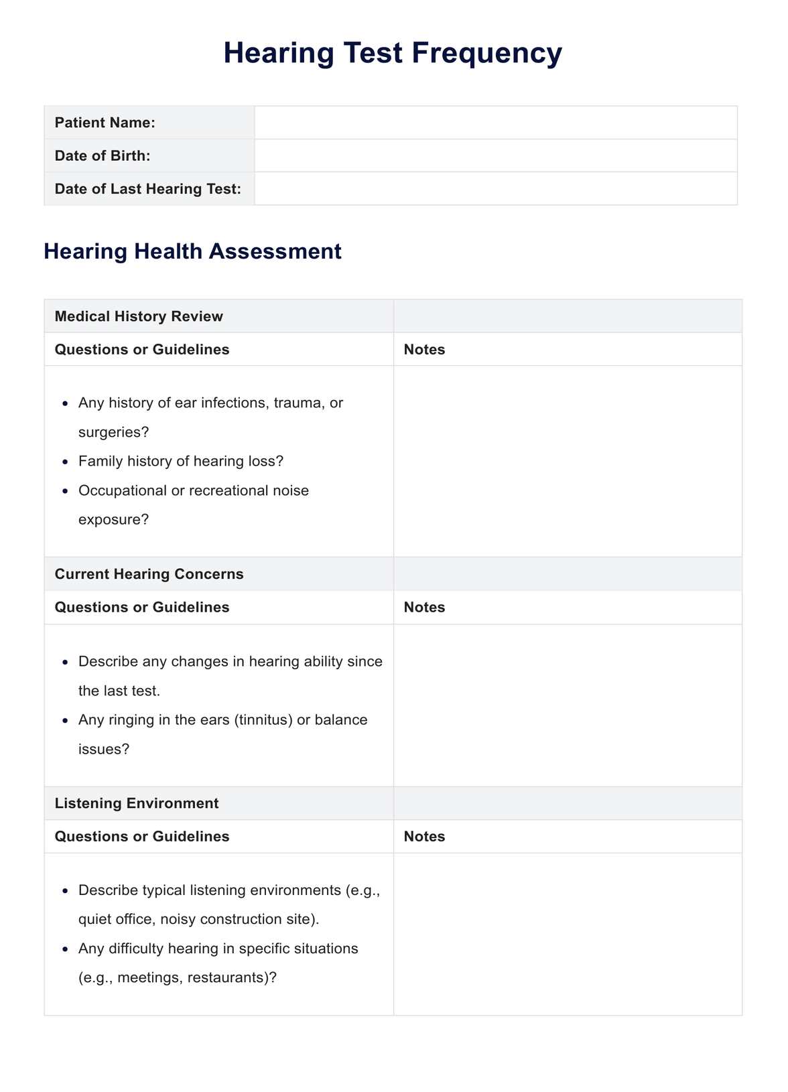Click the Listening Environment notes area
Viewport: 788px width, 1092px height.
pos(567,933)
